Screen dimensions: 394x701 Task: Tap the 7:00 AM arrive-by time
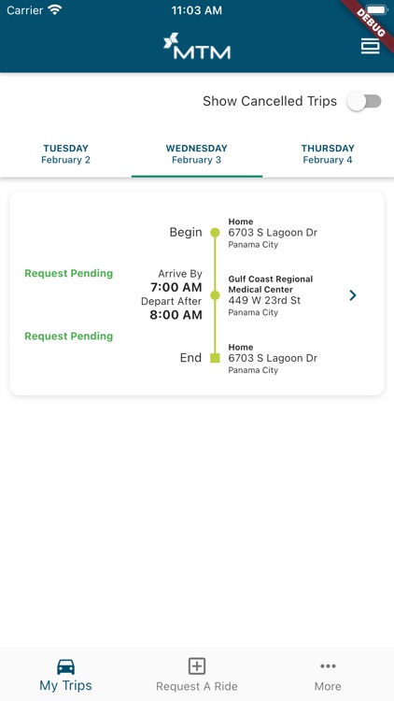176,288
